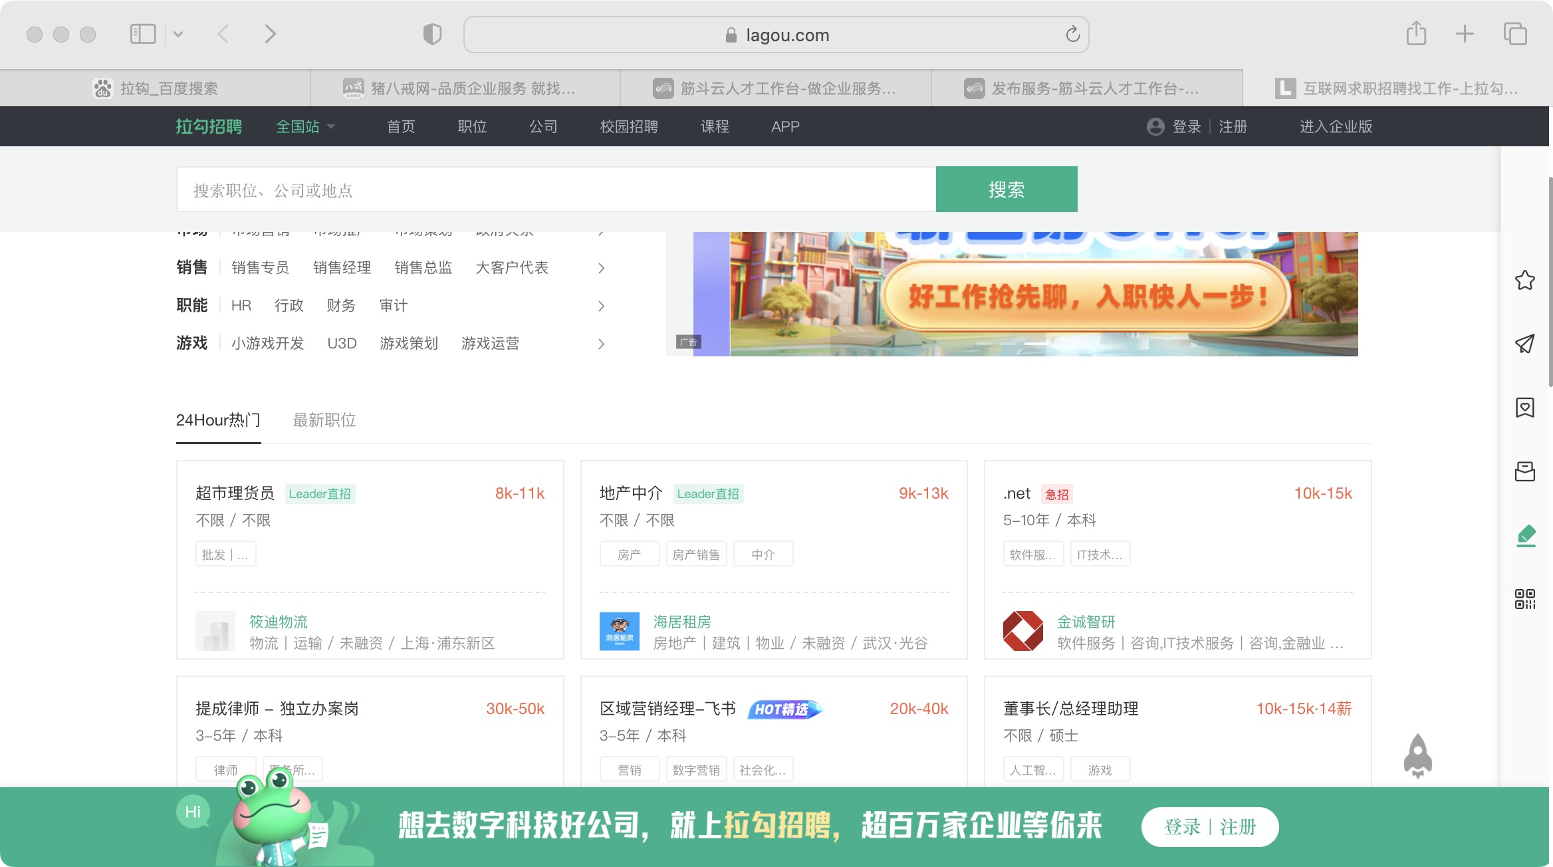Select 游戏策划 category link
This screenshot has height=867, width=1553.
click(x=409, y=343)
